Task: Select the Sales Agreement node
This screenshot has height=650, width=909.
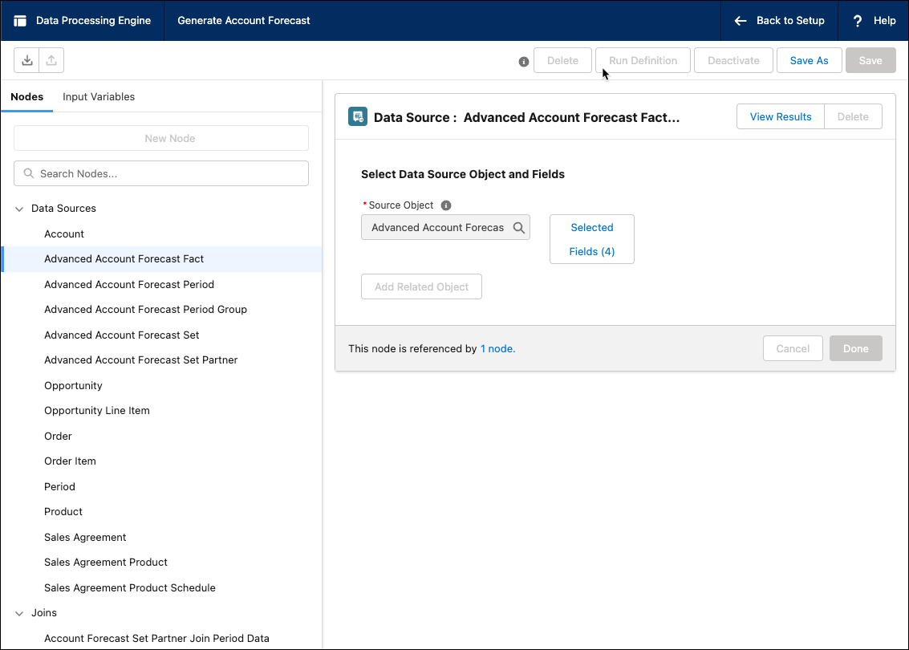Action: (x=162, y=537)
